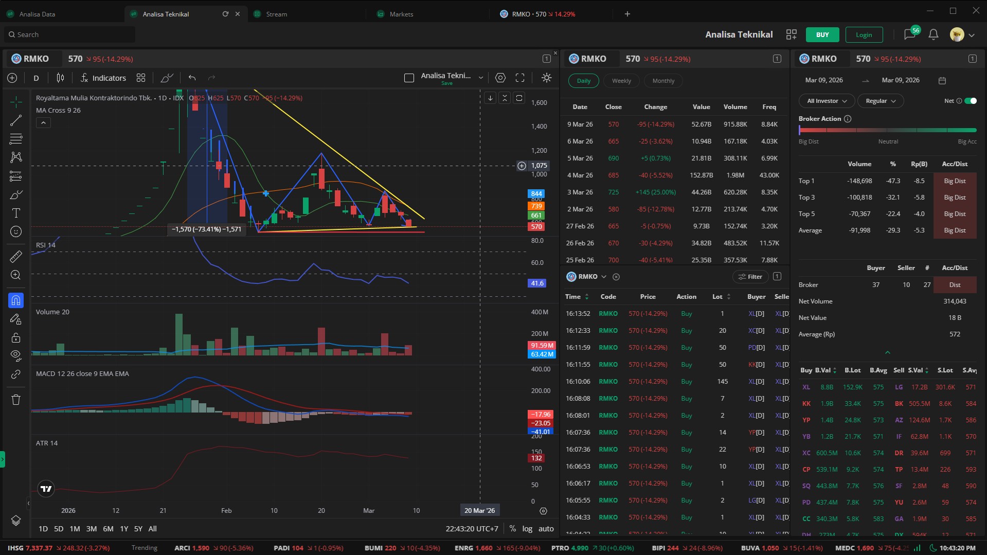
Task: Click the Broker Action distribution bar
Action: coord(887,130)
